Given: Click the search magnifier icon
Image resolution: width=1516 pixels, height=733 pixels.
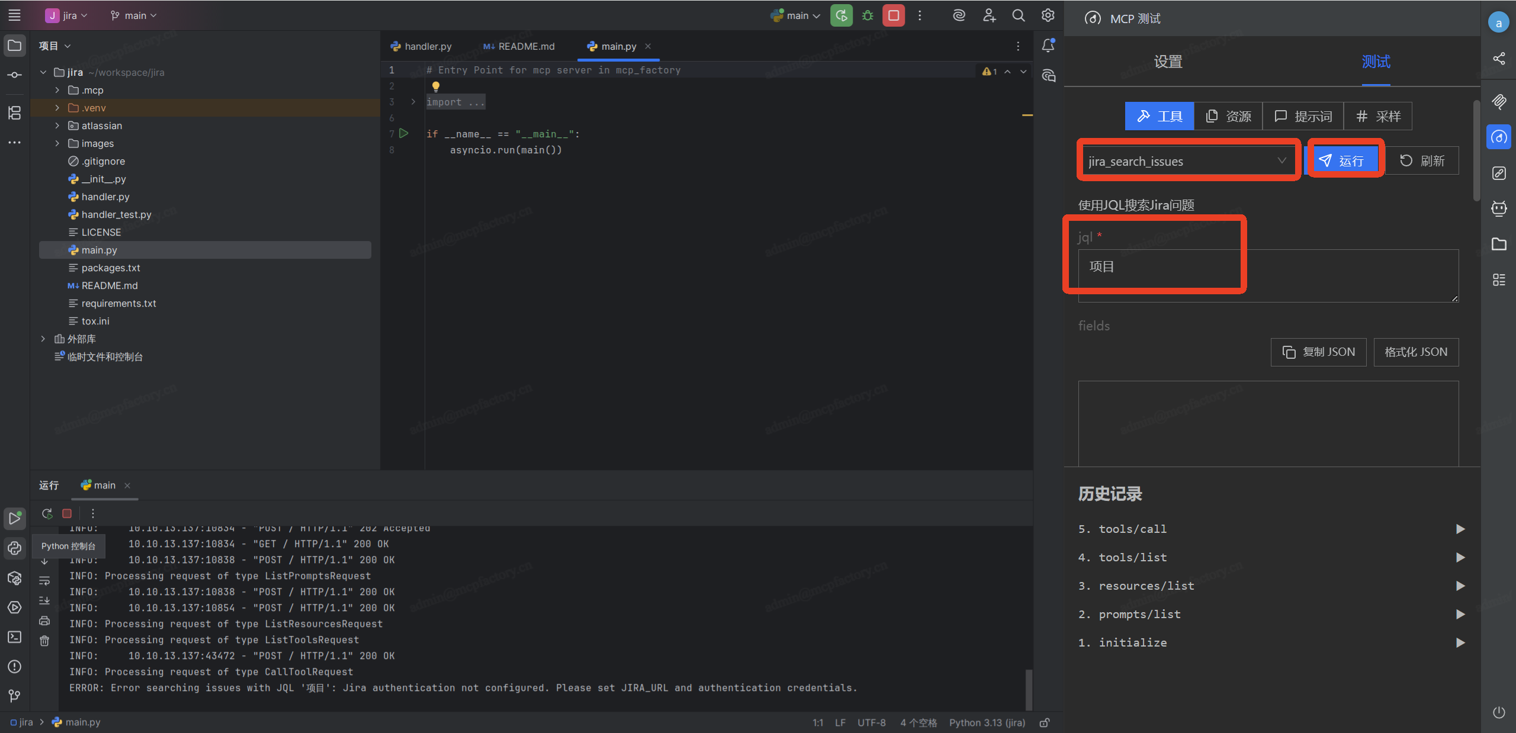Looking at the screenshot, I should click(x=1018, y=16).
